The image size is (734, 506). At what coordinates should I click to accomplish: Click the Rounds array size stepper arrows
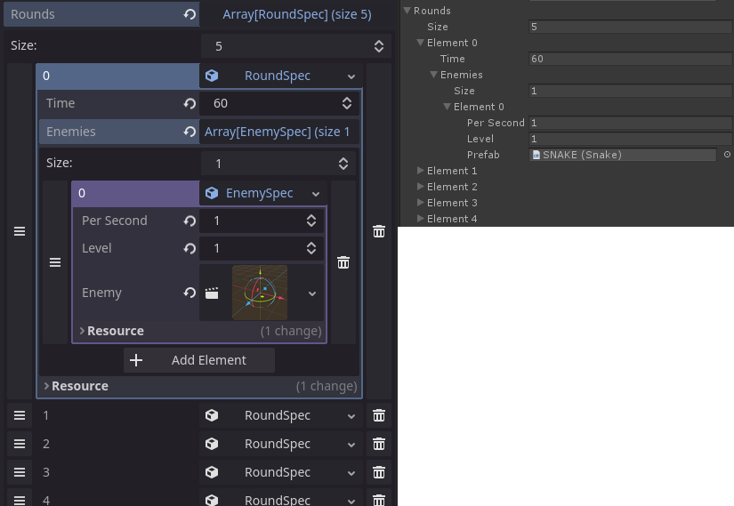point(378,46)
